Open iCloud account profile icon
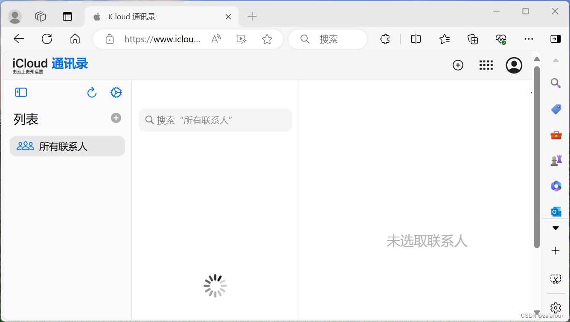The height and width of the screenshot is (322, 570). (514, 65)
